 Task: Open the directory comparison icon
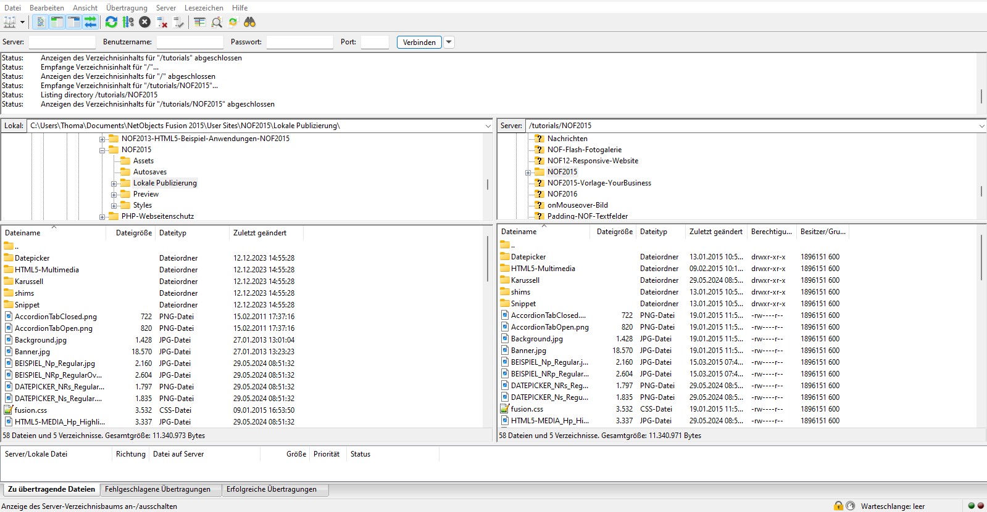click(x=199, y=22)
